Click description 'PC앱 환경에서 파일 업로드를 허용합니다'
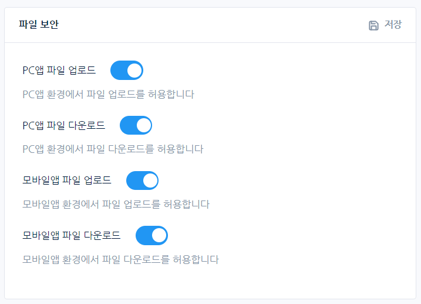Image resolution: width=421 pixels, height=304 pixels. tap(108, 94)
